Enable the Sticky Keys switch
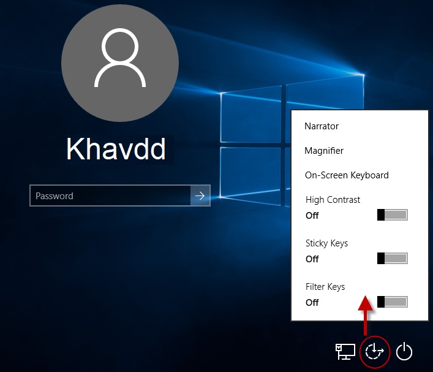Screen dimensions: 433x372 click(x=392, y=258)
